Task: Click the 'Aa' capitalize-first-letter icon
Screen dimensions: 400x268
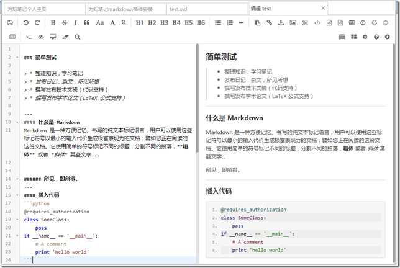Action: (100, 23)
